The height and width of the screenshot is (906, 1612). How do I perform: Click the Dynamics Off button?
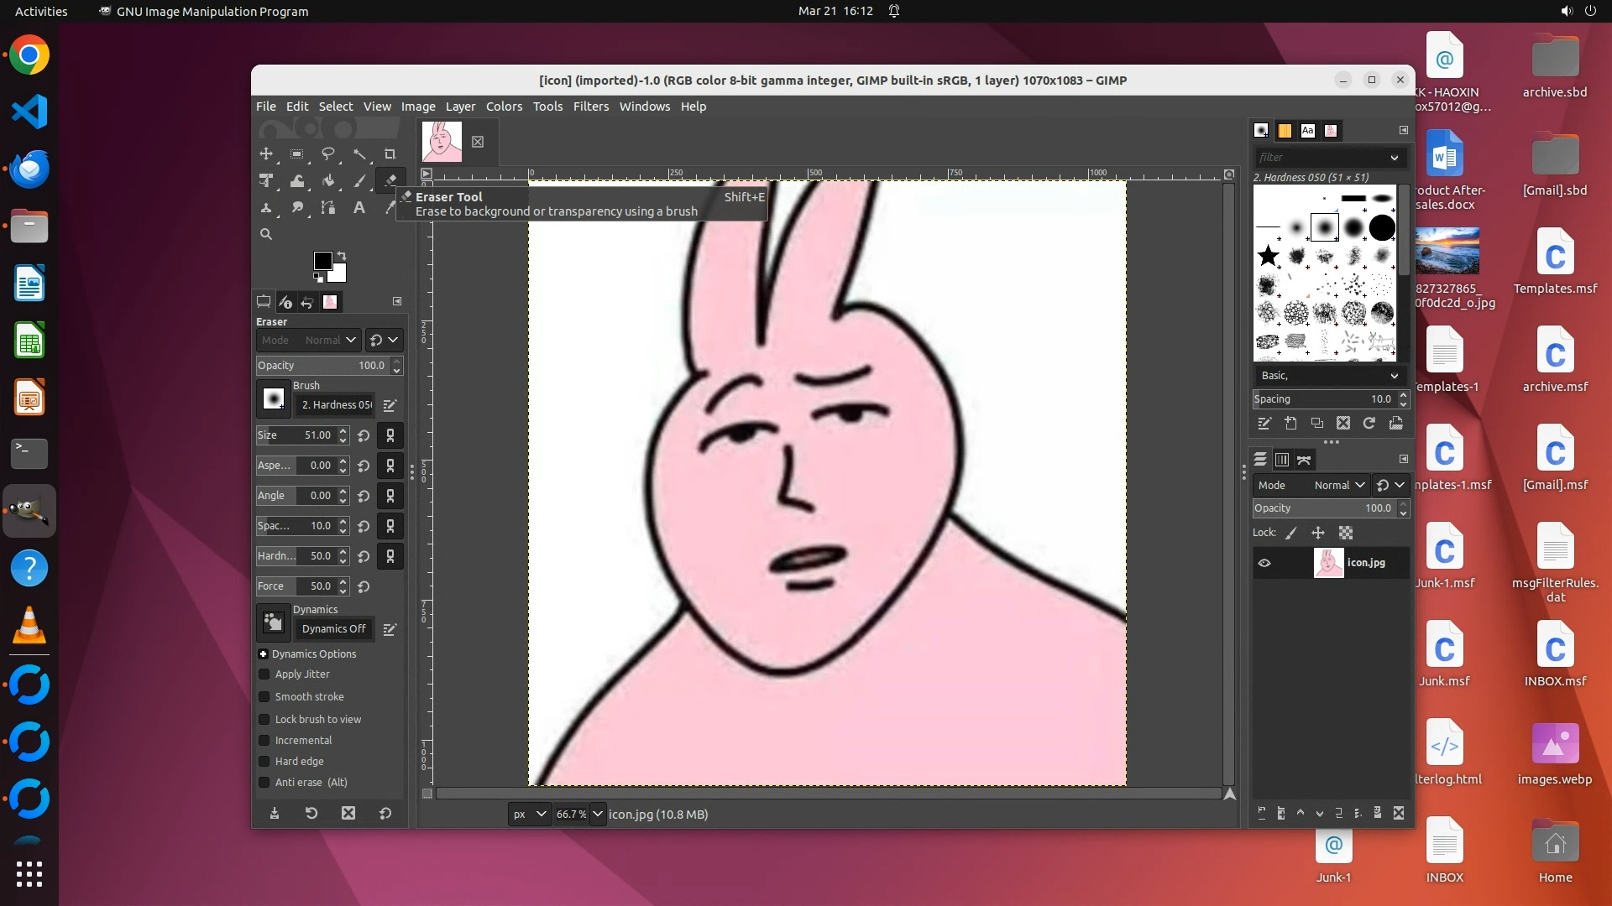pyautogui.click(x=333, y=628)
